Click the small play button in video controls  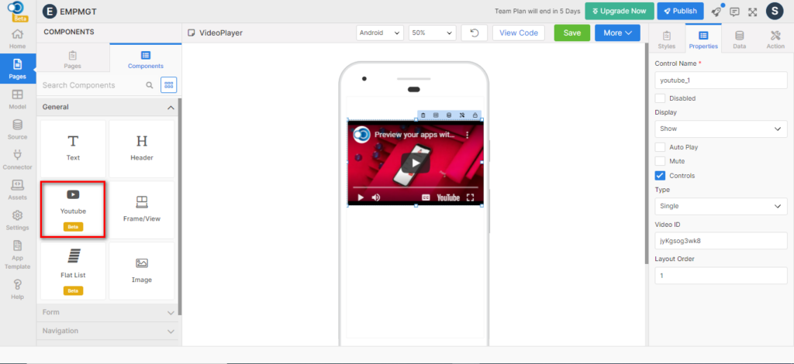click(x=361, y=197)
